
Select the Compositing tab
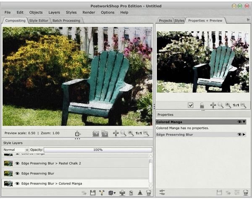click(x=15, y=21)
